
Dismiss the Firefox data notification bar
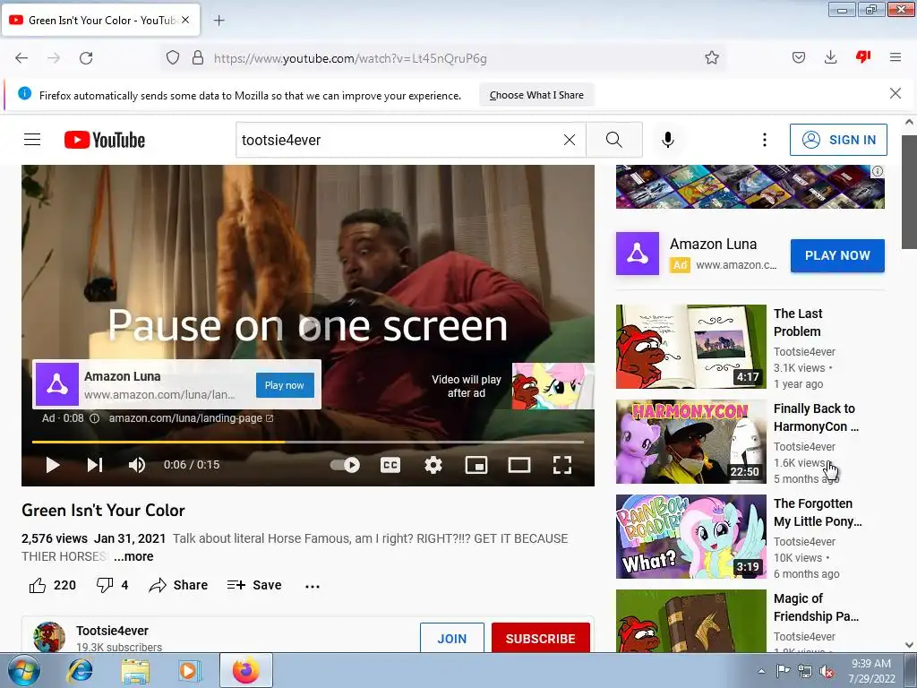[x=896, y=93]
